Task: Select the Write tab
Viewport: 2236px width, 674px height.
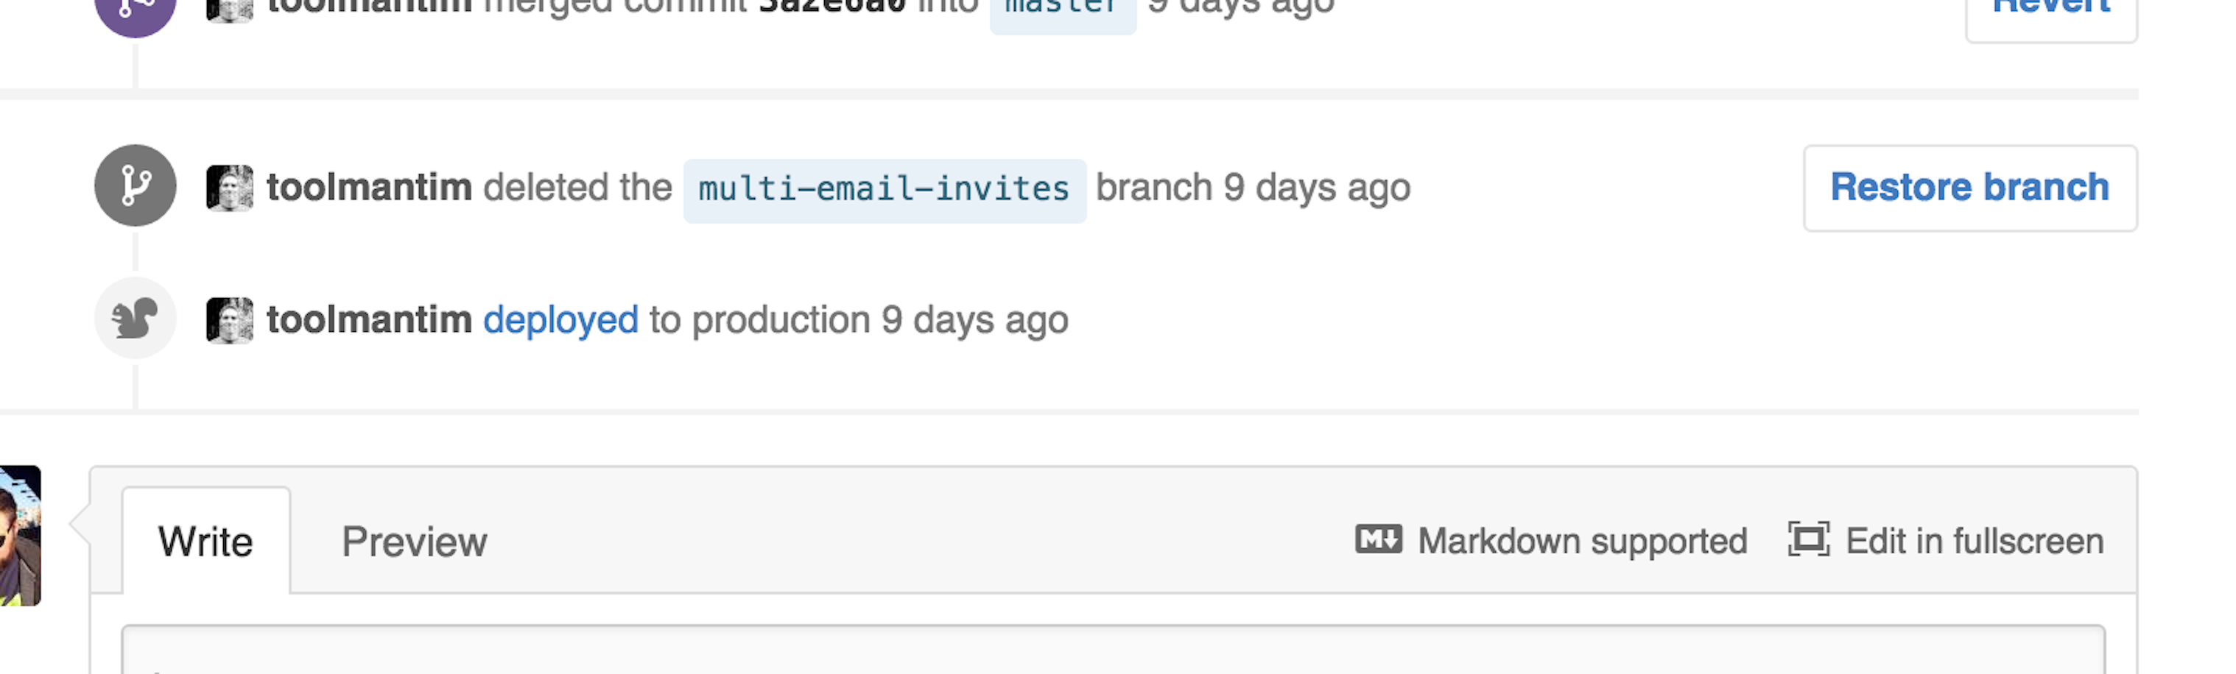Action: 205,540
